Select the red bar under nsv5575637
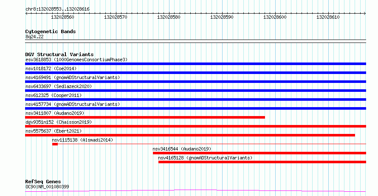Screen dimensions: 378x196 click(190, 135)
